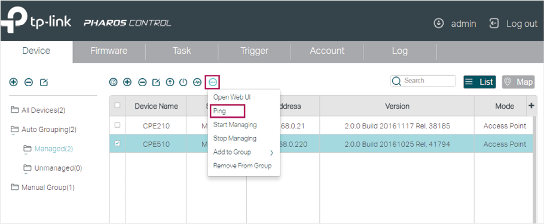Click the add device plus icon in device toolbar
544x224 pixels.
click(127, 82)
